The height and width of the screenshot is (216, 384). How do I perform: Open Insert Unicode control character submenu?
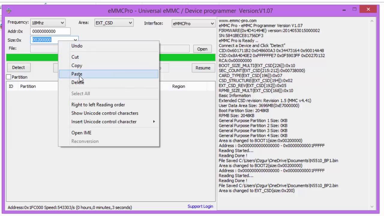[109, 121]
